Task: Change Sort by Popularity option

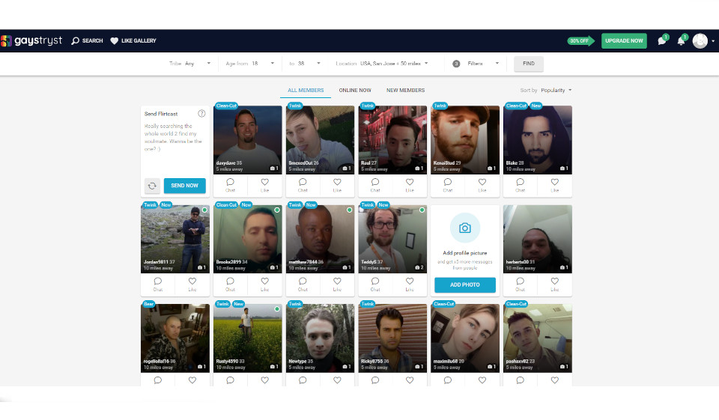Action: tap(556, 91)
